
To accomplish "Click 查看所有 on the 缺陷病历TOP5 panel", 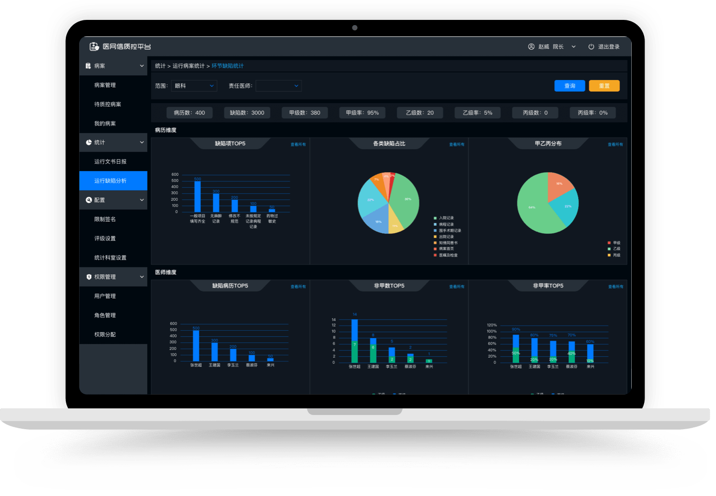I will pos(298,286).
